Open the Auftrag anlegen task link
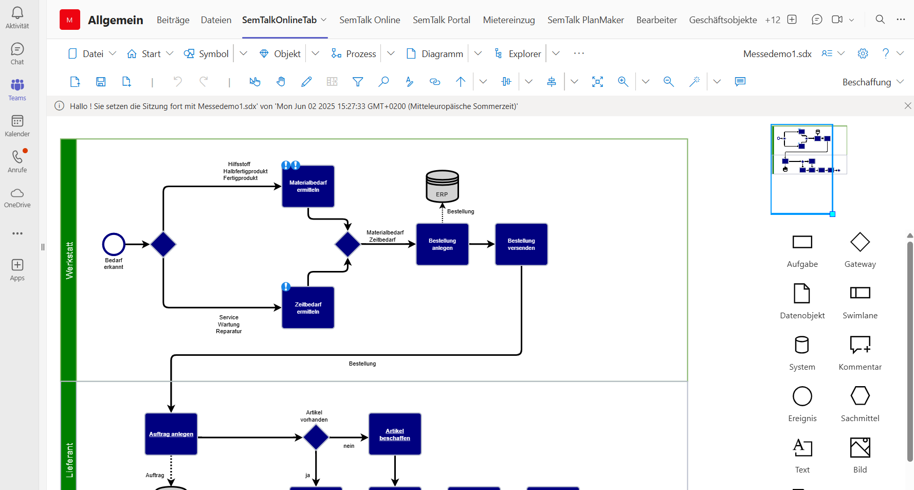The image size is (914, 490). (x=171, y=434)
